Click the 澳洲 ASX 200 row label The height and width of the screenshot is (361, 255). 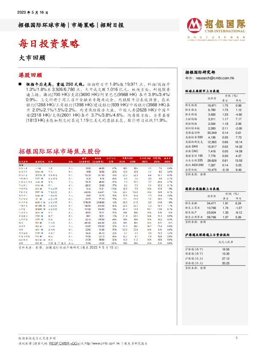(195, 165)
